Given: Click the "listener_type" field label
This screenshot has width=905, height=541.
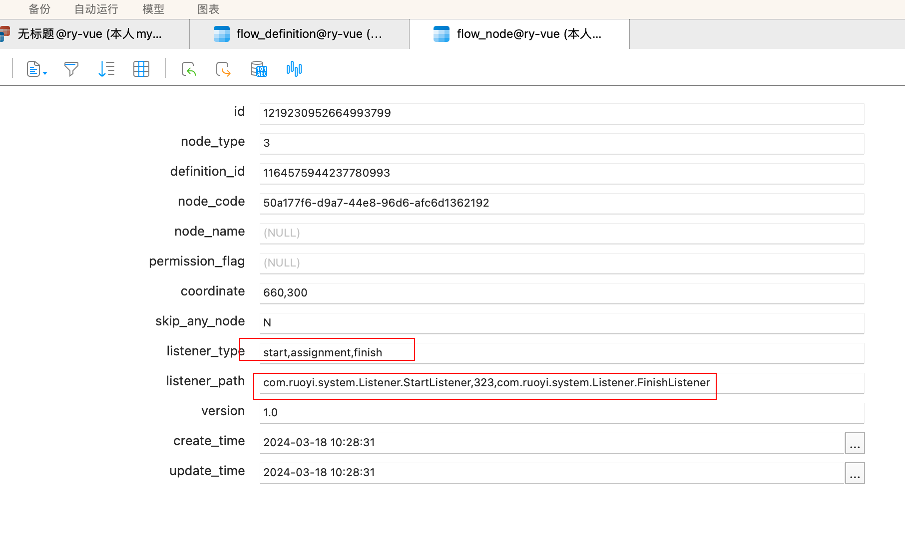Looking at the screenshot, I should tap(206, 351).
